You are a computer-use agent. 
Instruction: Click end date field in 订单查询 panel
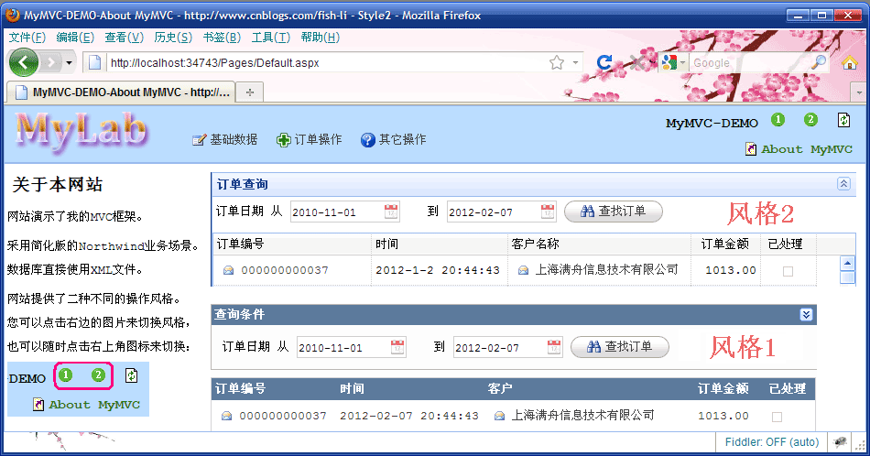point(494,212)
